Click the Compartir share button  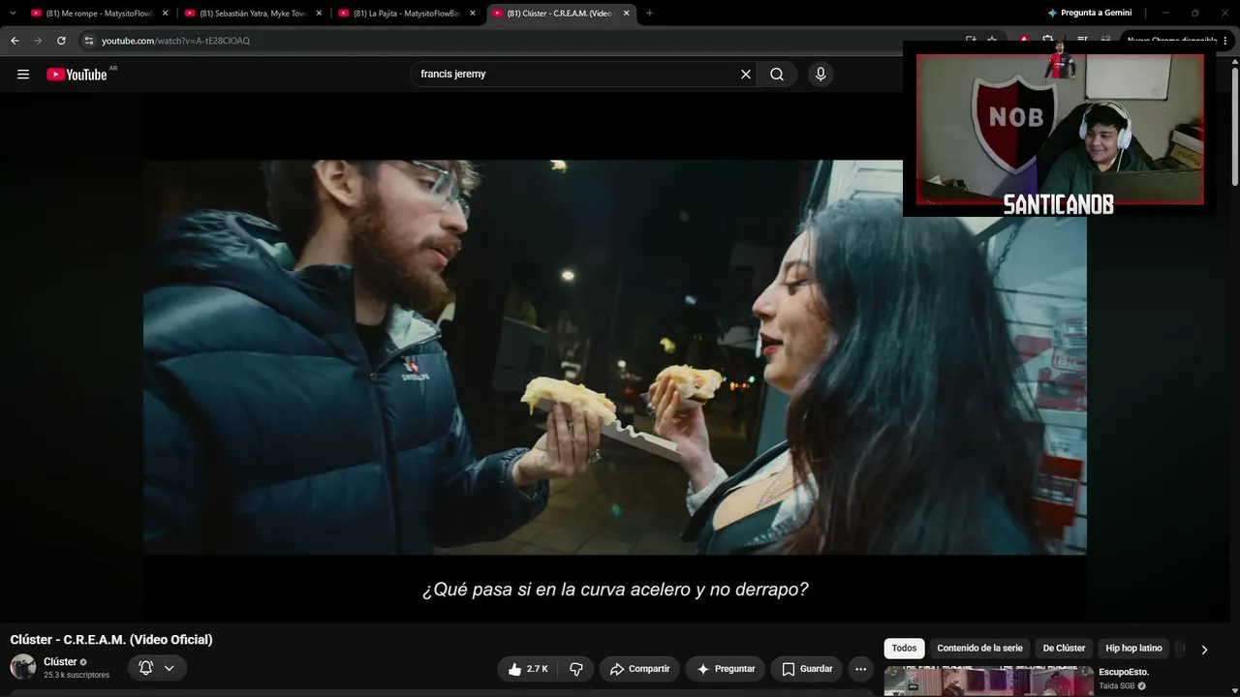[x=639, y=669]
